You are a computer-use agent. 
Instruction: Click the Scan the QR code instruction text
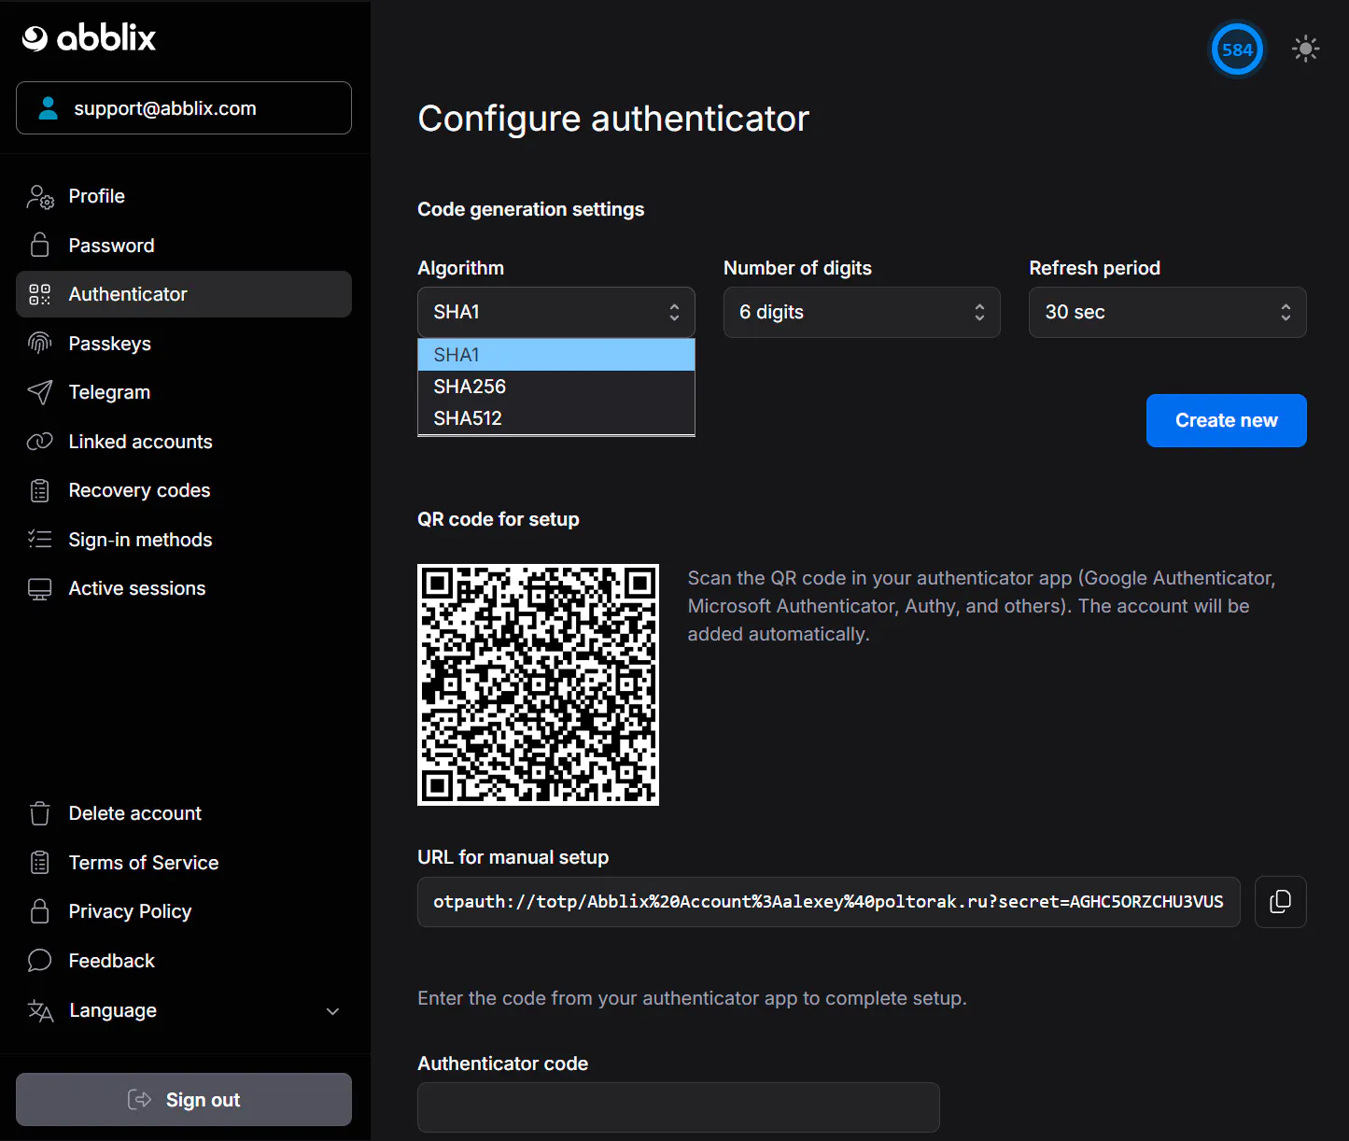(982, 606)
